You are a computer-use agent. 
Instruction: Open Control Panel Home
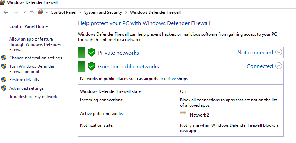click(x=28, y=26)
